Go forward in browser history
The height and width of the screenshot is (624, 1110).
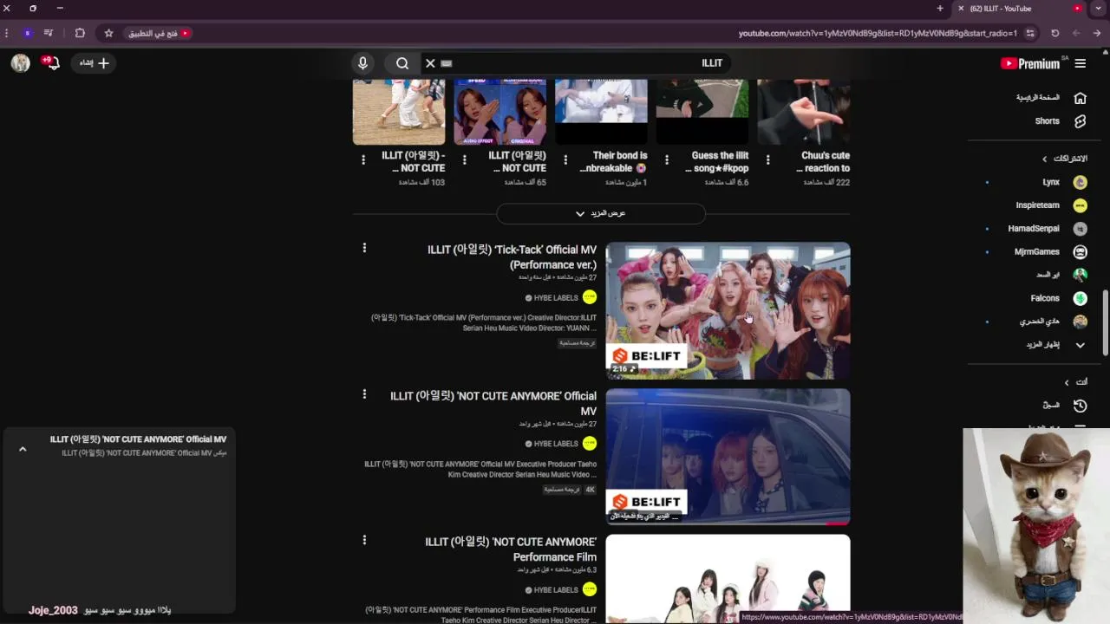click(x=1076, y=33)
